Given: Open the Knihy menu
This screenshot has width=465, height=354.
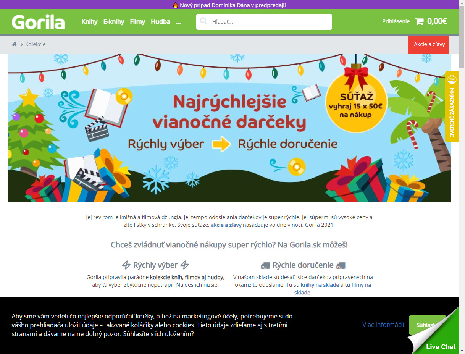Looking at the screenshot, I should pyautogui.click(x=89, y=22).
